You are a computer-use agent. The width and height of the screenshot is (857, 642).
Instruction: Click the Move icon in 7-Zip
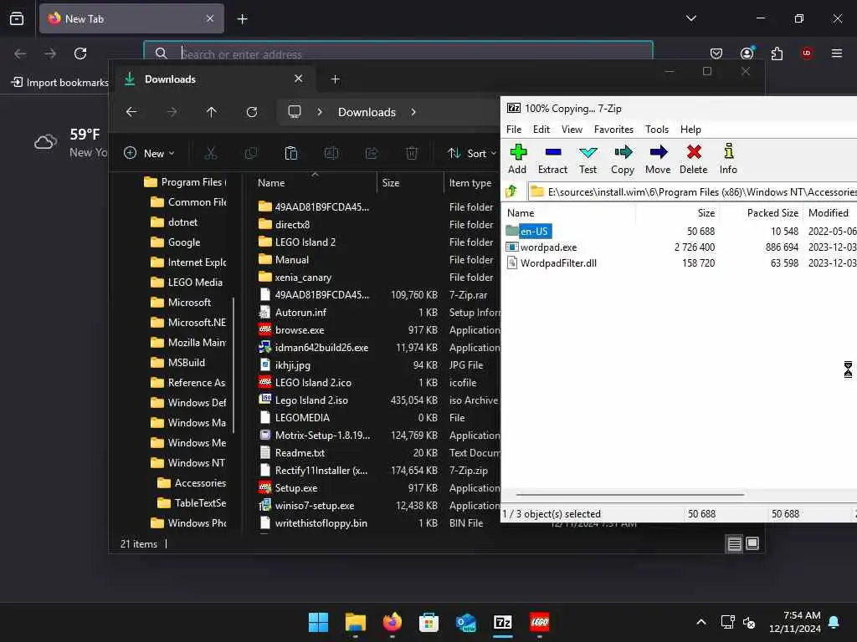pyautogui.click(x=658, y=159)
